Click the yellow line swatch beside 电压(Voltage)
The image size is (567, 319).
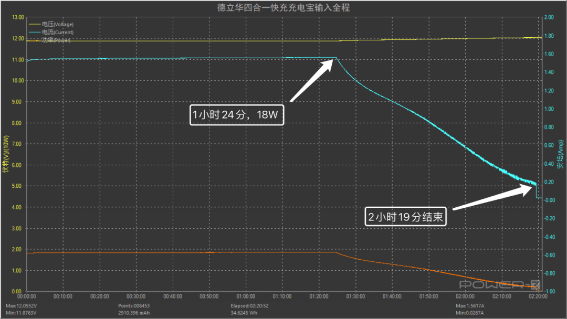click(35, 24)
